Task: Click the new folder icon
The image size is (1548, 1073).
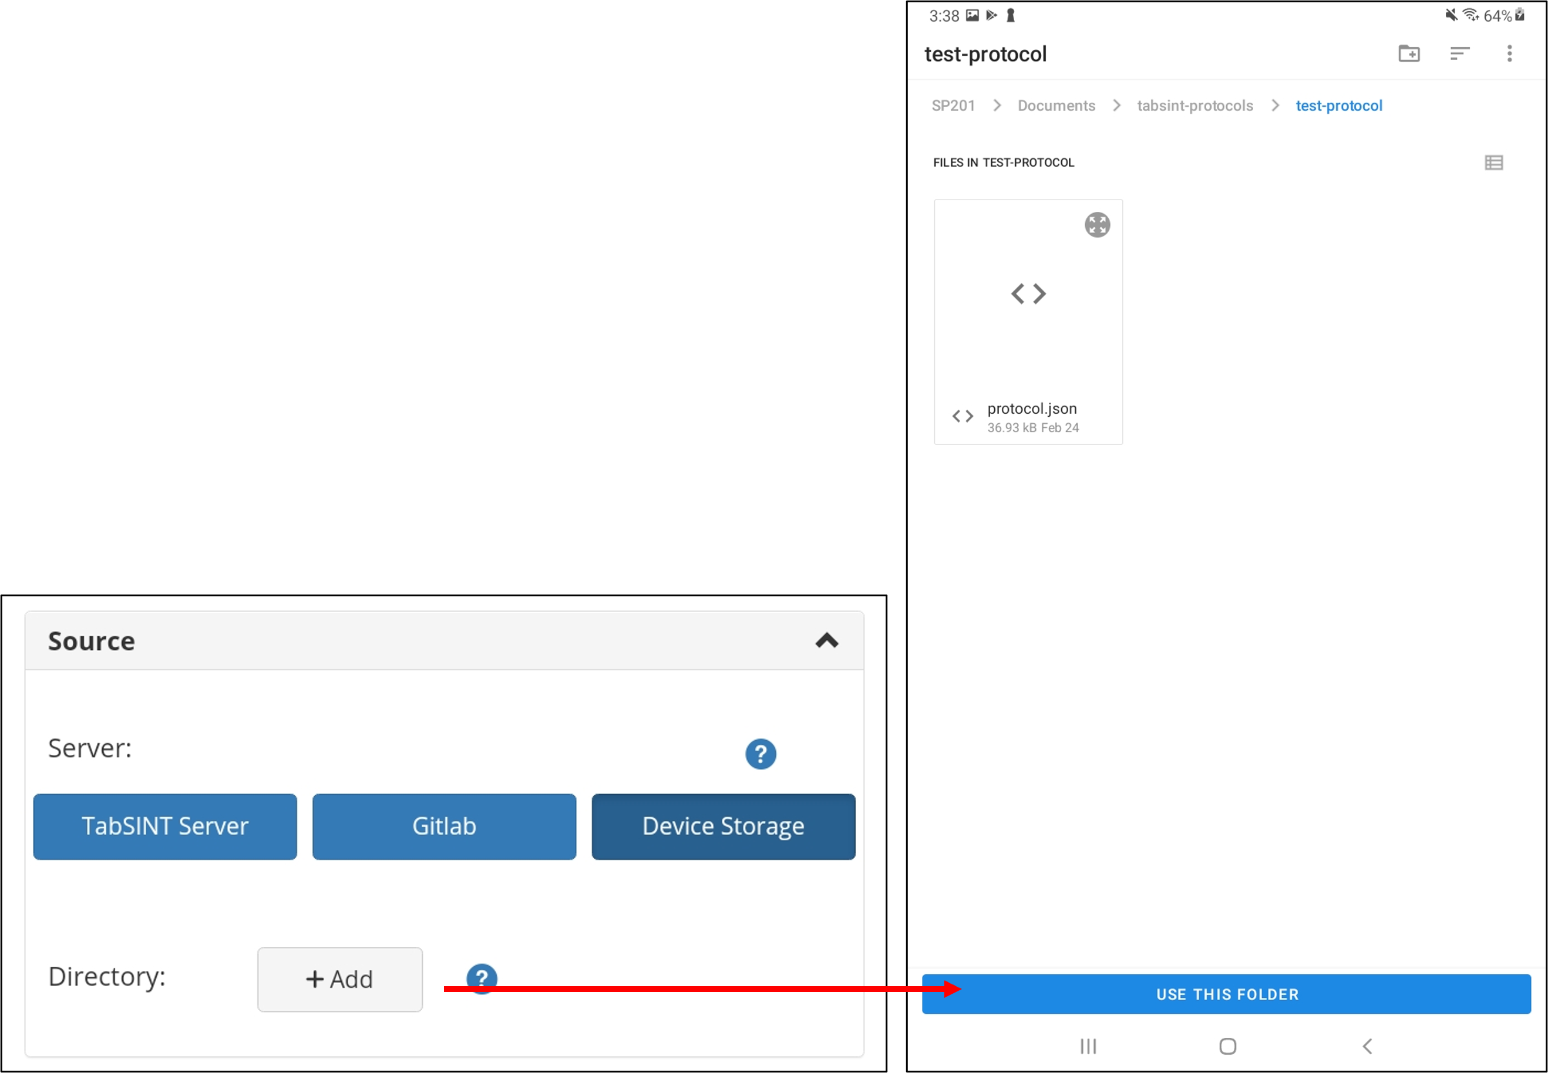Action: coord(1409,54)
